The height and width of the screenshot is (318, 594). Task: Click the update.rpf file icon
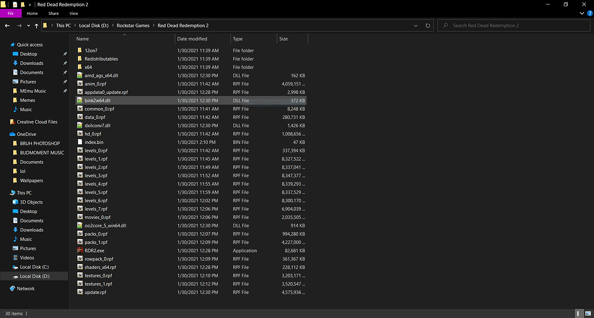tap(80, 292)
